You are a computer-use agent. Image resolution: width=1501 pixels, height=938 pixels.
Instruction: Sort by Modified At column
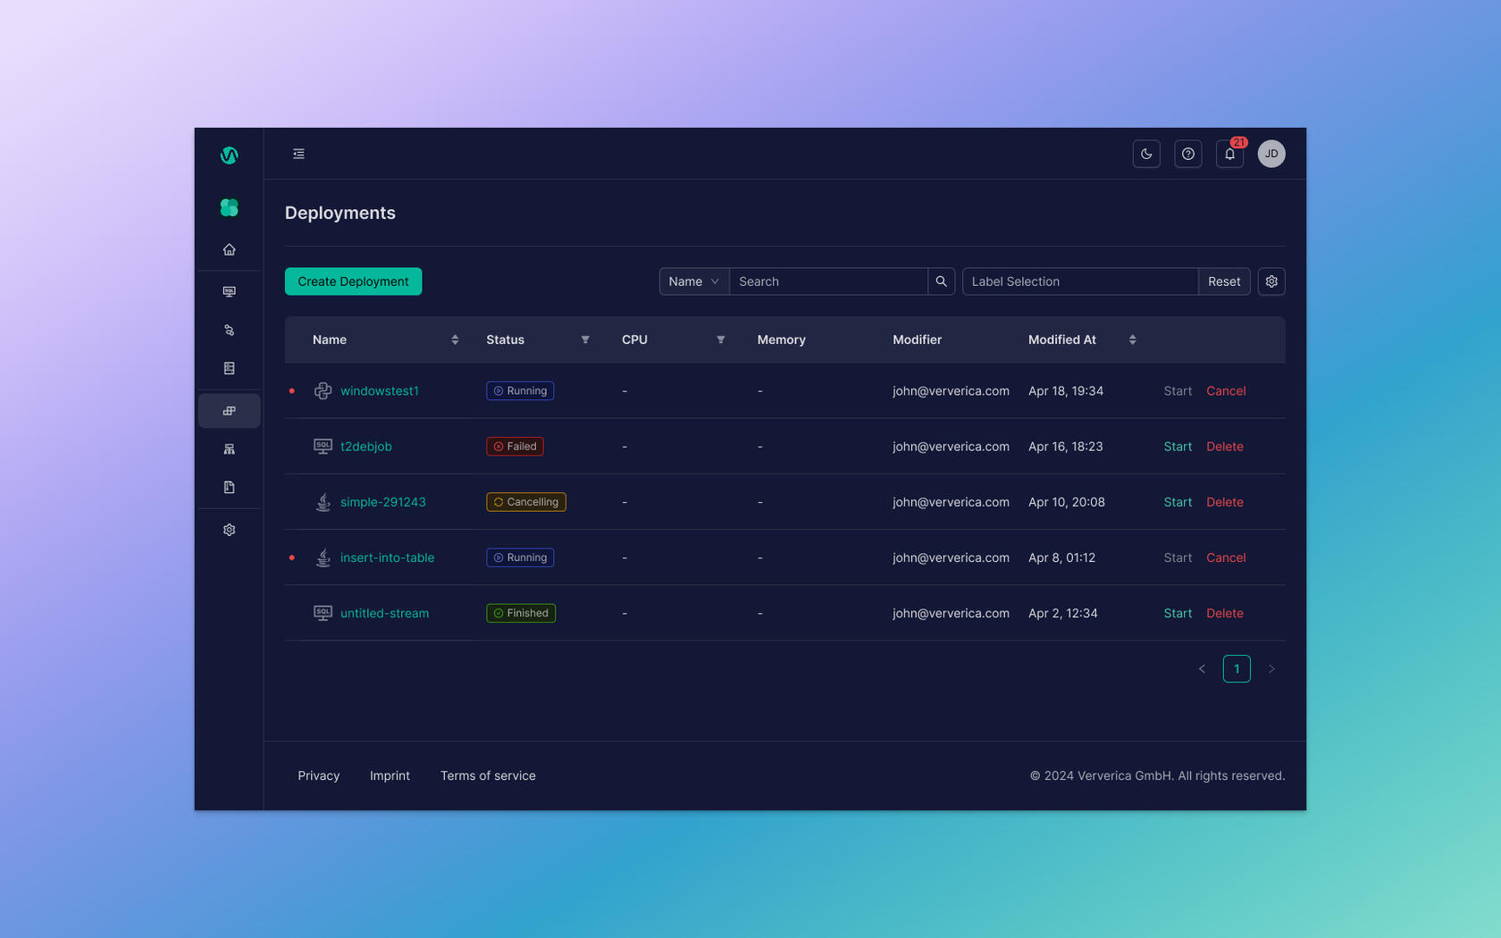point(1132,339)
